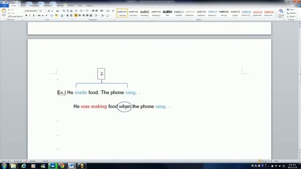The width and height of the screenshot is (301, 169).
Task: Switch to the Page Layout tab
Action: (34, 6)
